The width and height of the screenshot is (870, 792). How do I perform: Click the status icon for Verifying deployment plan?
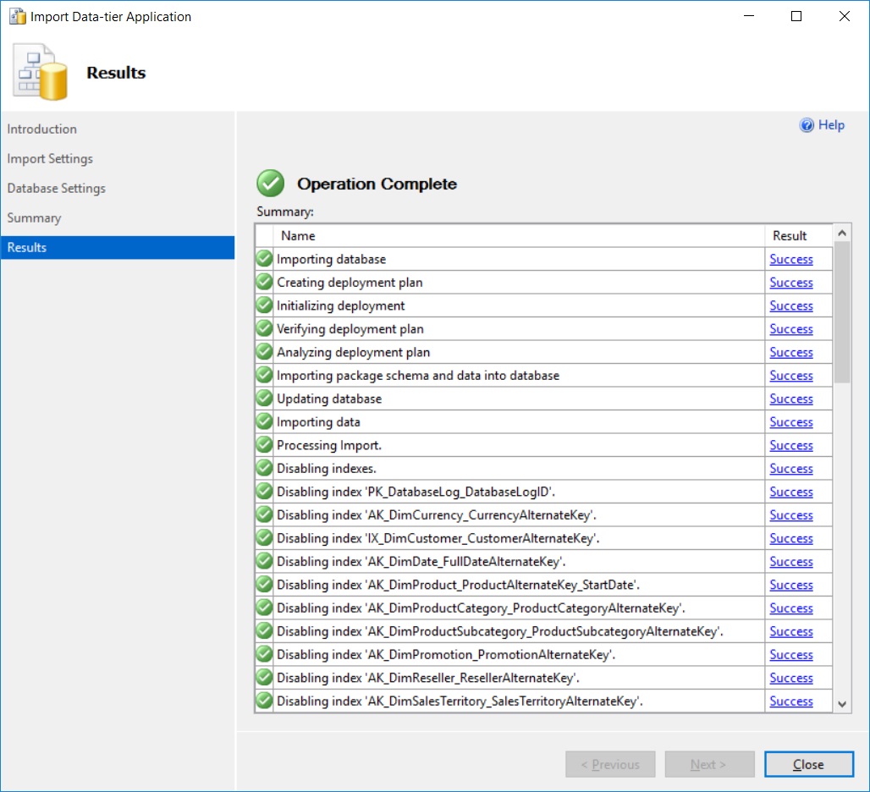click(265, 328)
